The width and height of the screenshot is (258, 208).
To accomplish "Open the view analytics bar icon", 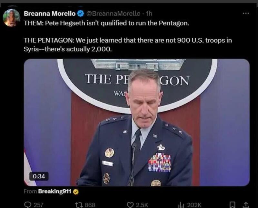I will click(181, 205).
